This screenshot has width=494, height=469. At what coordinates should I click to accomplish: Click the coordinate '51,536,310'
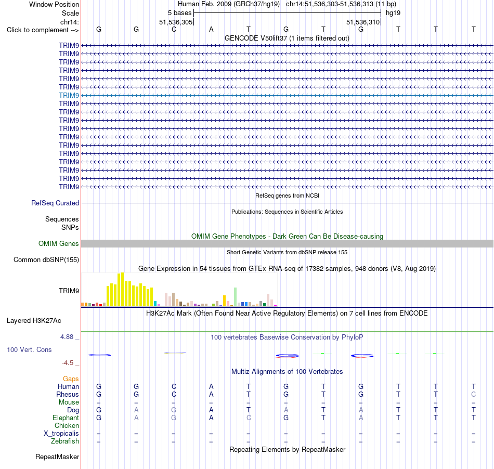tap(363, 22)
